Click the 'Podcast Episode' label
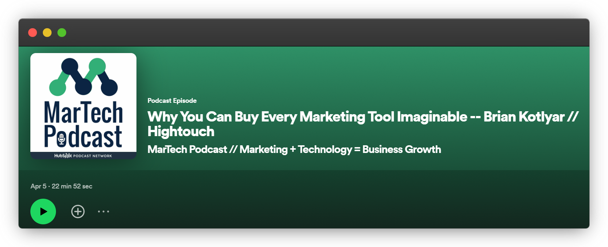The width and height of the screenshot is (608, 247). click(172, 101)
